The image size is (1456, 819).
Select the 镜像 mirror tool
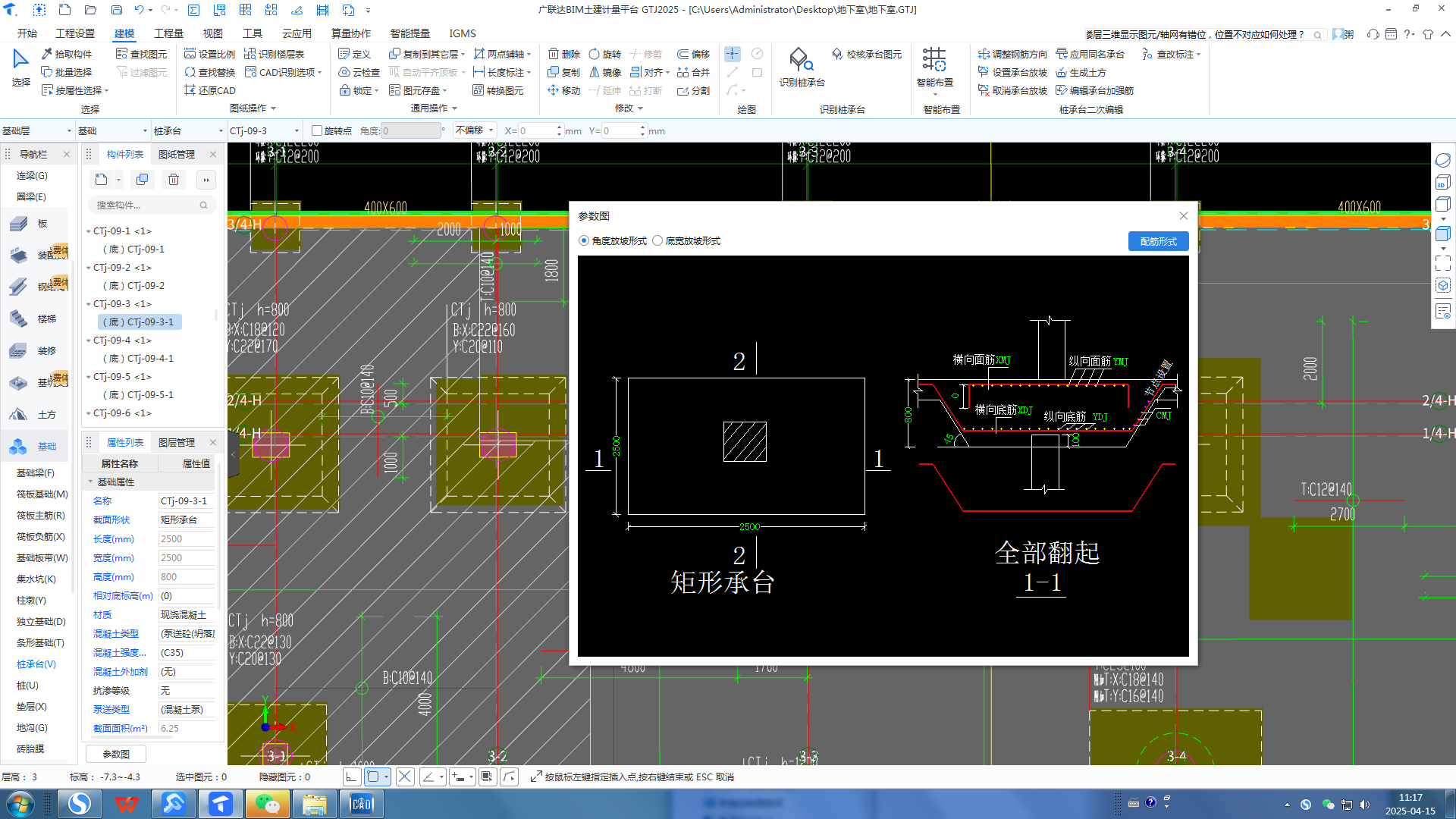pos(605,72)
